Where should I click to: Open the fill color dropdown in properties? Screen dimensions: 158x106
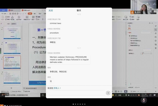coord(147,50)
